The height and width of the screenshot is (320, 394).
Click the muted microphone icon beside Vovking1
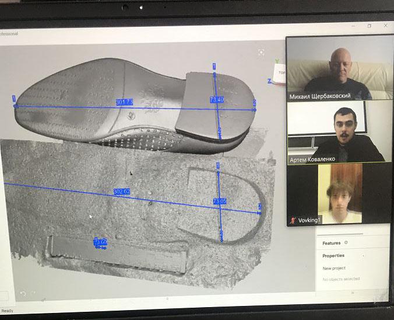pos(293,221)
